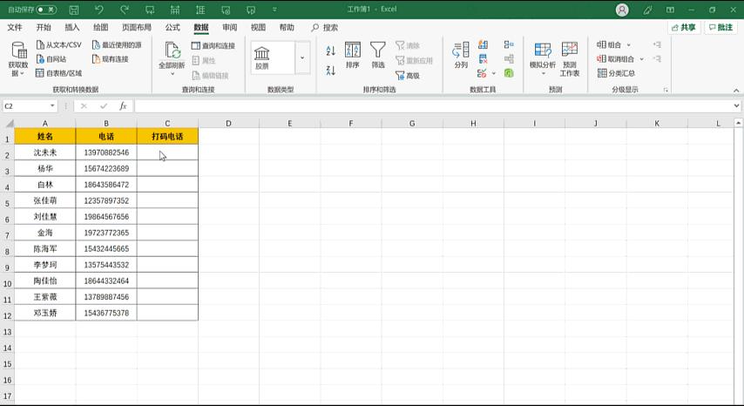Click 分列 (Text to Columns)
The width and height of the screenshot is (744, 406).
[461, 55]
